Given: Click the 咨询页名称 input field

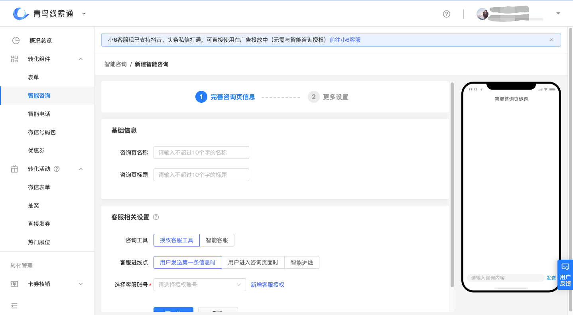Looking at the screenshot, I should click(201, 153).
